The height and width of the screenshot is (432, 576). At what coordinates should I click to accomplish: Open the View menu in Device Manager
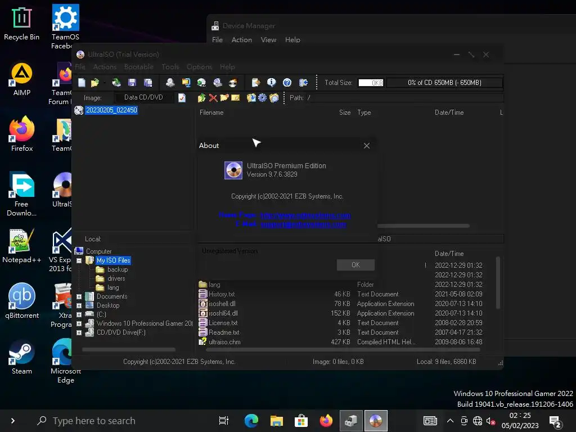click(268, 40)
